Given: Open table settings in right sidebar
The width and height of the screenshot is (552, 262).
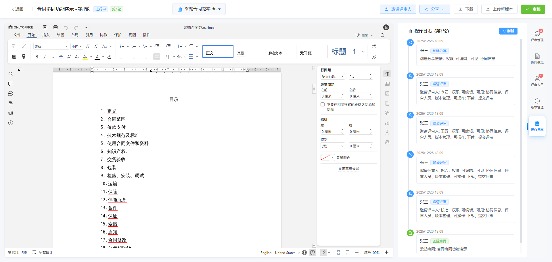Looking at the screenshot, I should pyautogui.click(x=387, y=84).
